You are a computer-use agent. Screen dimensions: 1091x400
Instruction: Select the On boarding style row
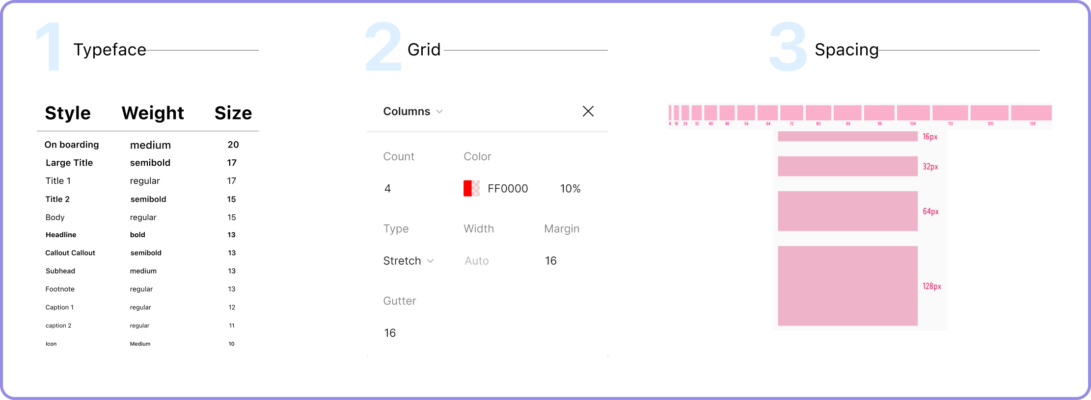coord(72,145)
